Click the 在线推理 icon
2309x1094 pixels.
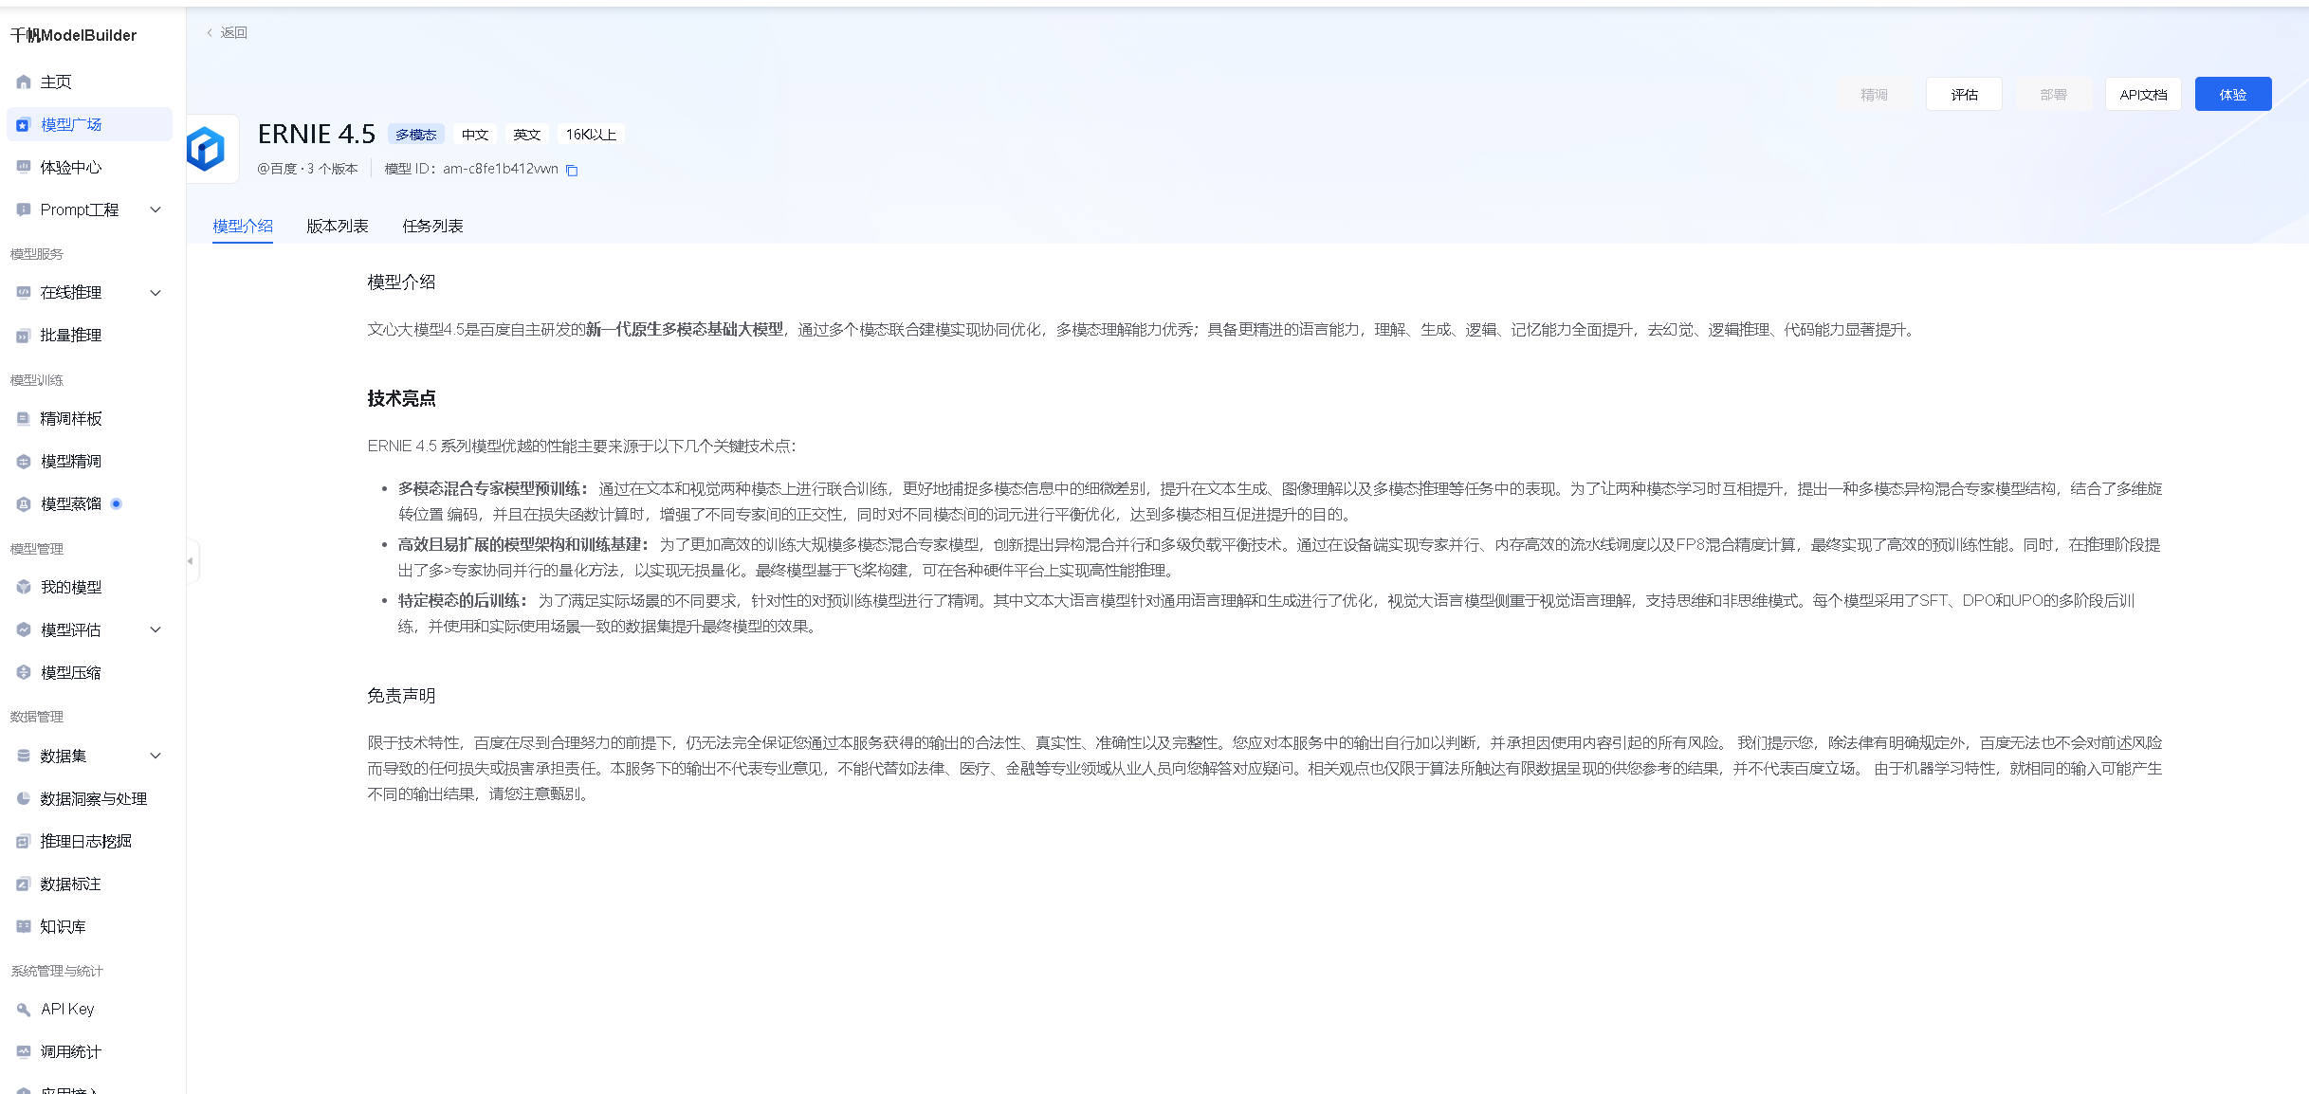coord(24,293)
